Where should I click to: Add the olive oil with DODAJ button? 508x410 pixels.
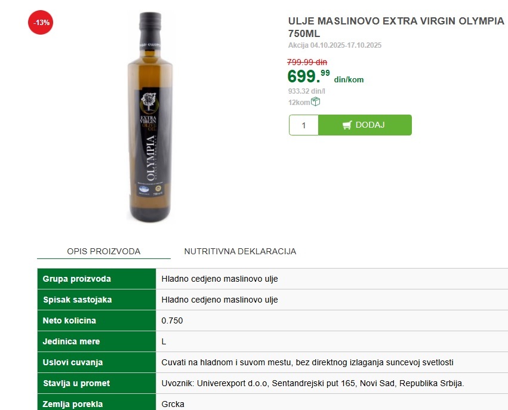pos(365,125)
